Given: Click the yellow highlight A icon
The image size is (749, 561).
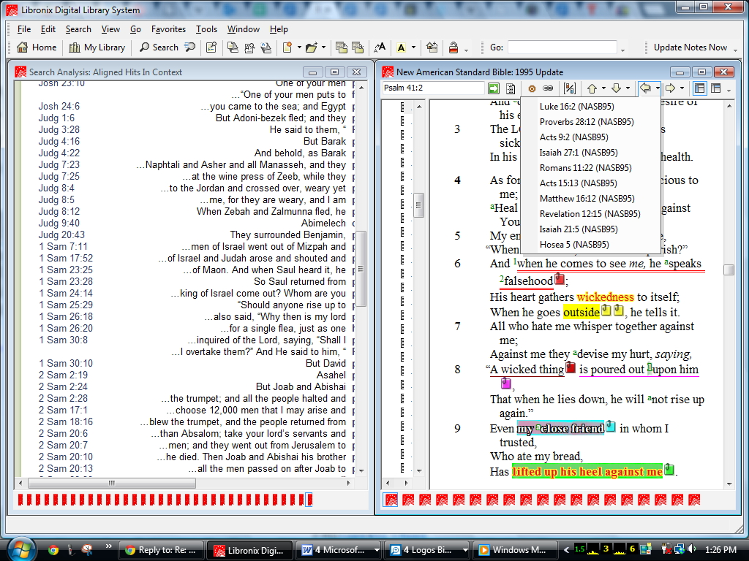Looking at the screenshot, I should (402, 47).
